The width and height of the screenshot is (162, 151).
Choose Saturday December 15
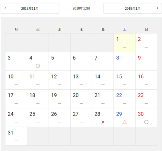tap(125, 80)
